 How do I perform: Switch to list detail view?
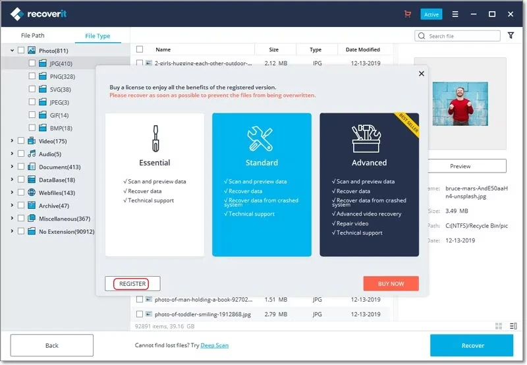(513, 325)
